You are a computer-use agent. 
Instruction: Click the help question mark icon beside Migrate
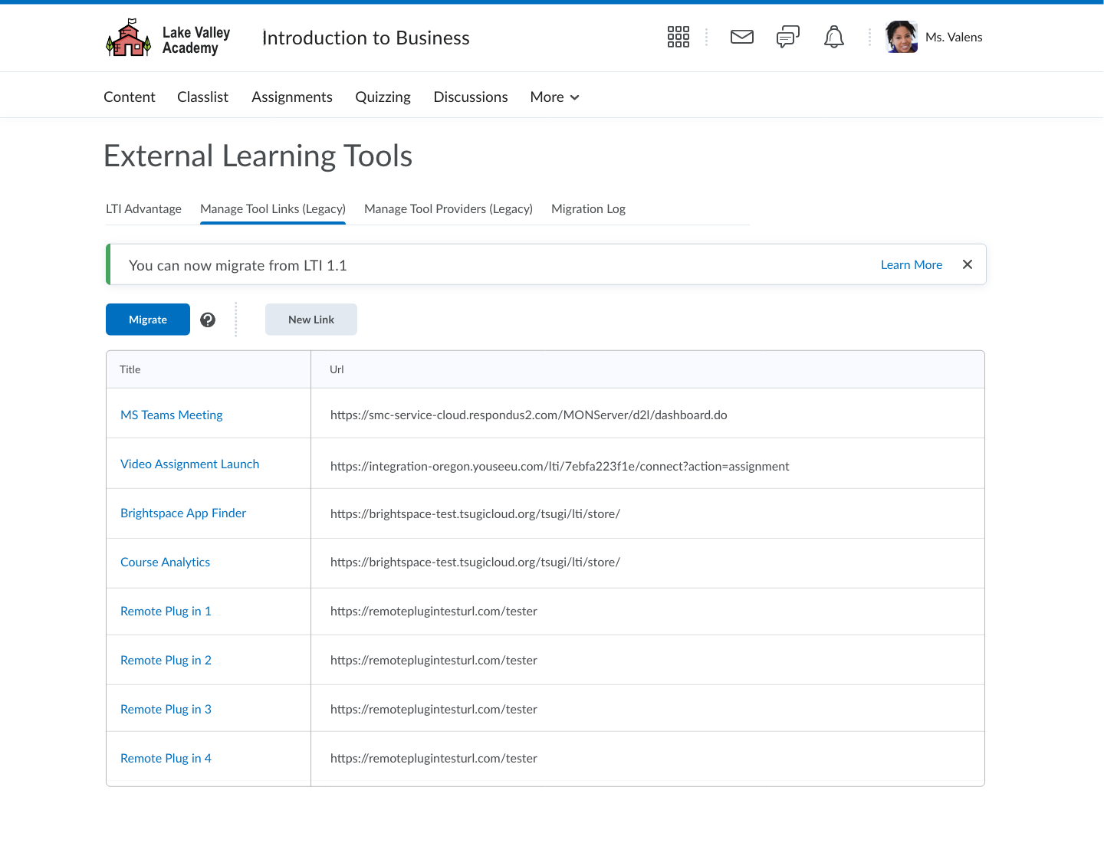pyautogui.click(x=208, y=320)
